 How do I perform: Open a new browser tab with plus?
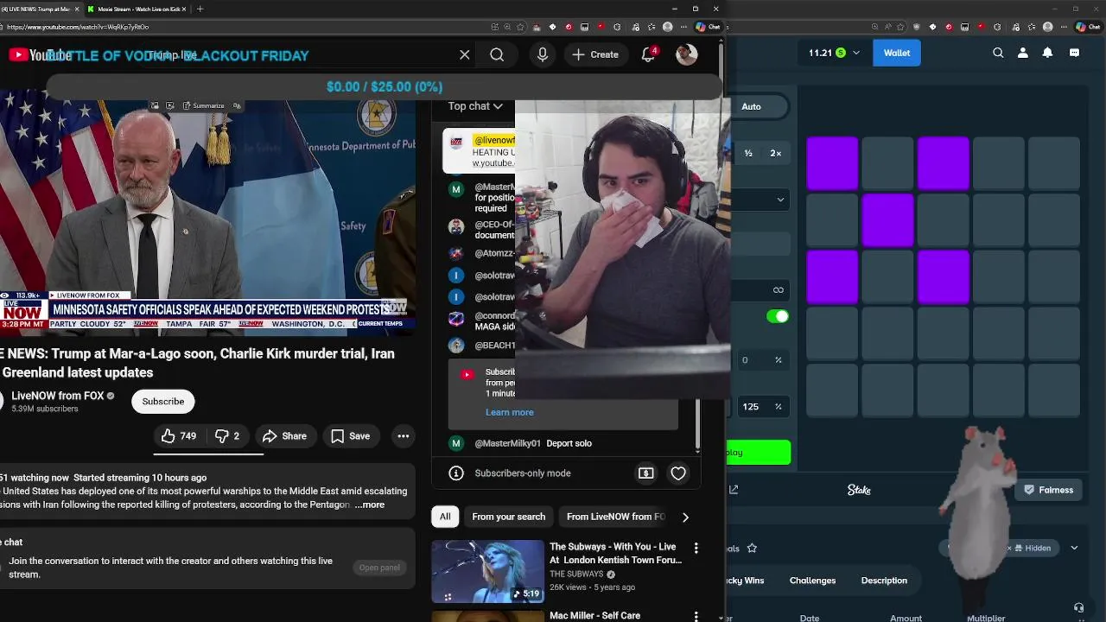point(200,9)
